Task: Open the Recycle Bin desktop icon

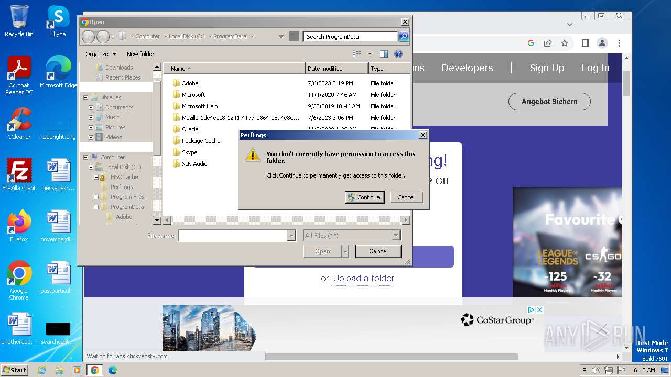Action: [x=19, y=21]
